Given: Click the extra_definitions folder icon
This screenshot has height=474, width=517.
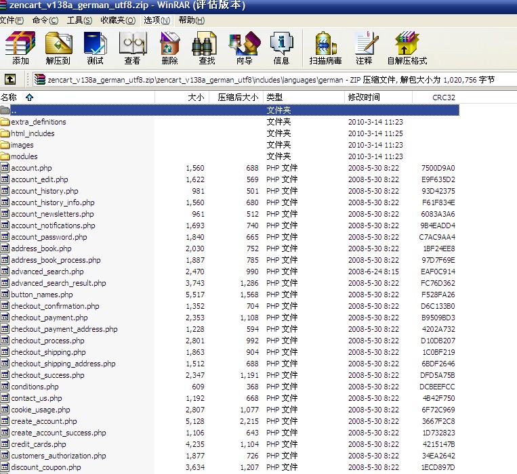Looking at the screenshot, I should coord(5,122).
